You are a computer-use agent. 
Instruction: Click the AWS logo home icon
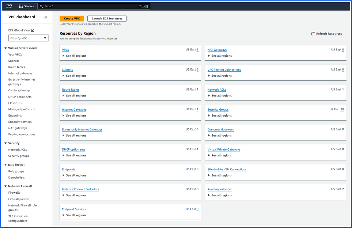9,6
